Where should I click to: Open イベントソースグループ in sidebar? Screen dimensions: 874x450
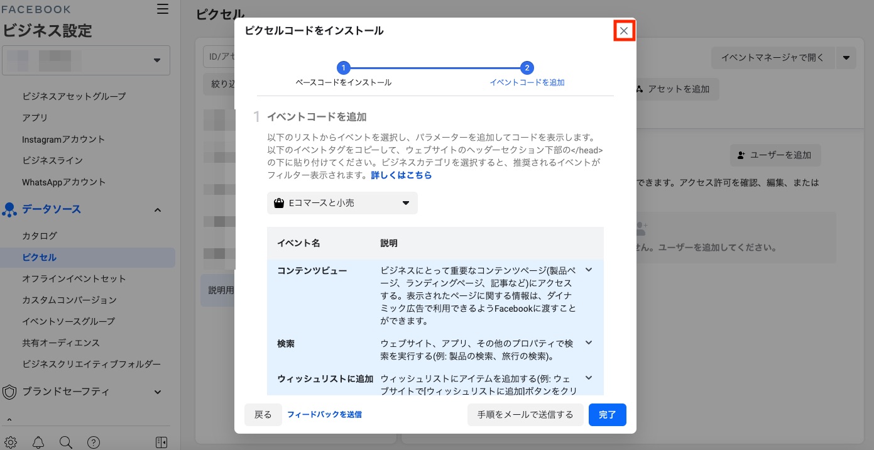[68, 321]
